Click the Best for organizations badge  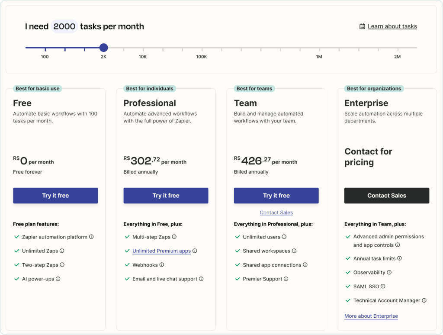pos(374,88)
